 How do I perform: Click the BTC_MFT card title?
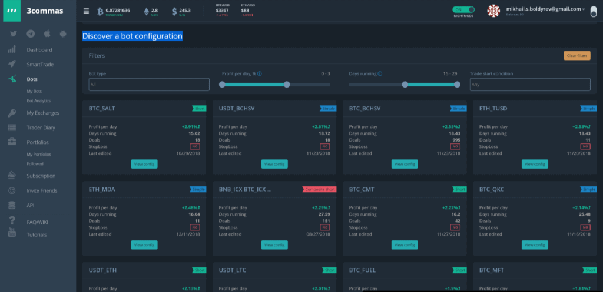pyautogui.click(x=492, y=270)
